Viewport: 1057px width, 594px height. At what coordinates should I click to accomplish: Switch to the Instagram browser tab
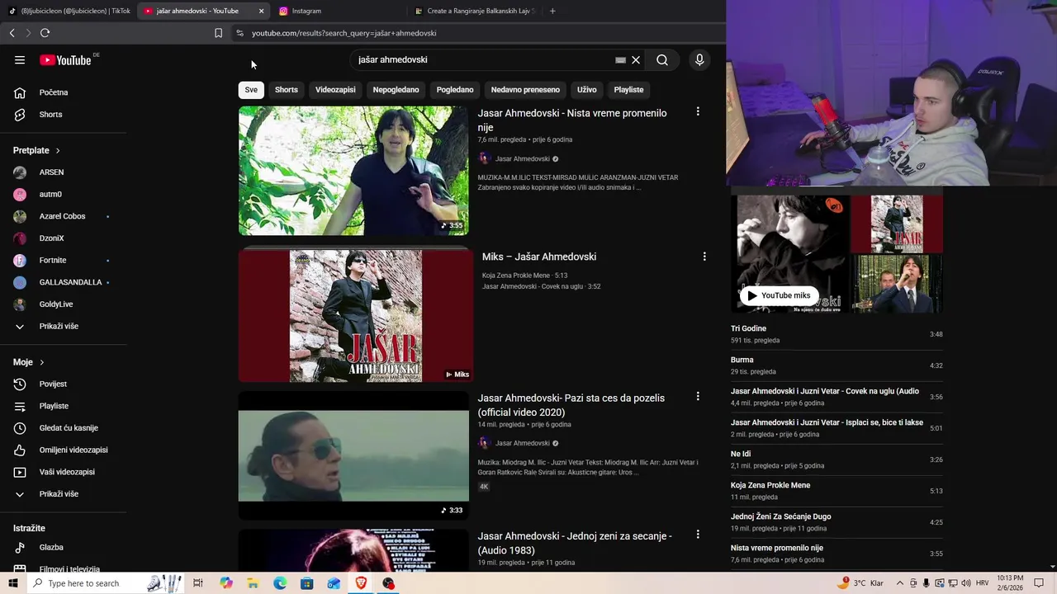339,11
